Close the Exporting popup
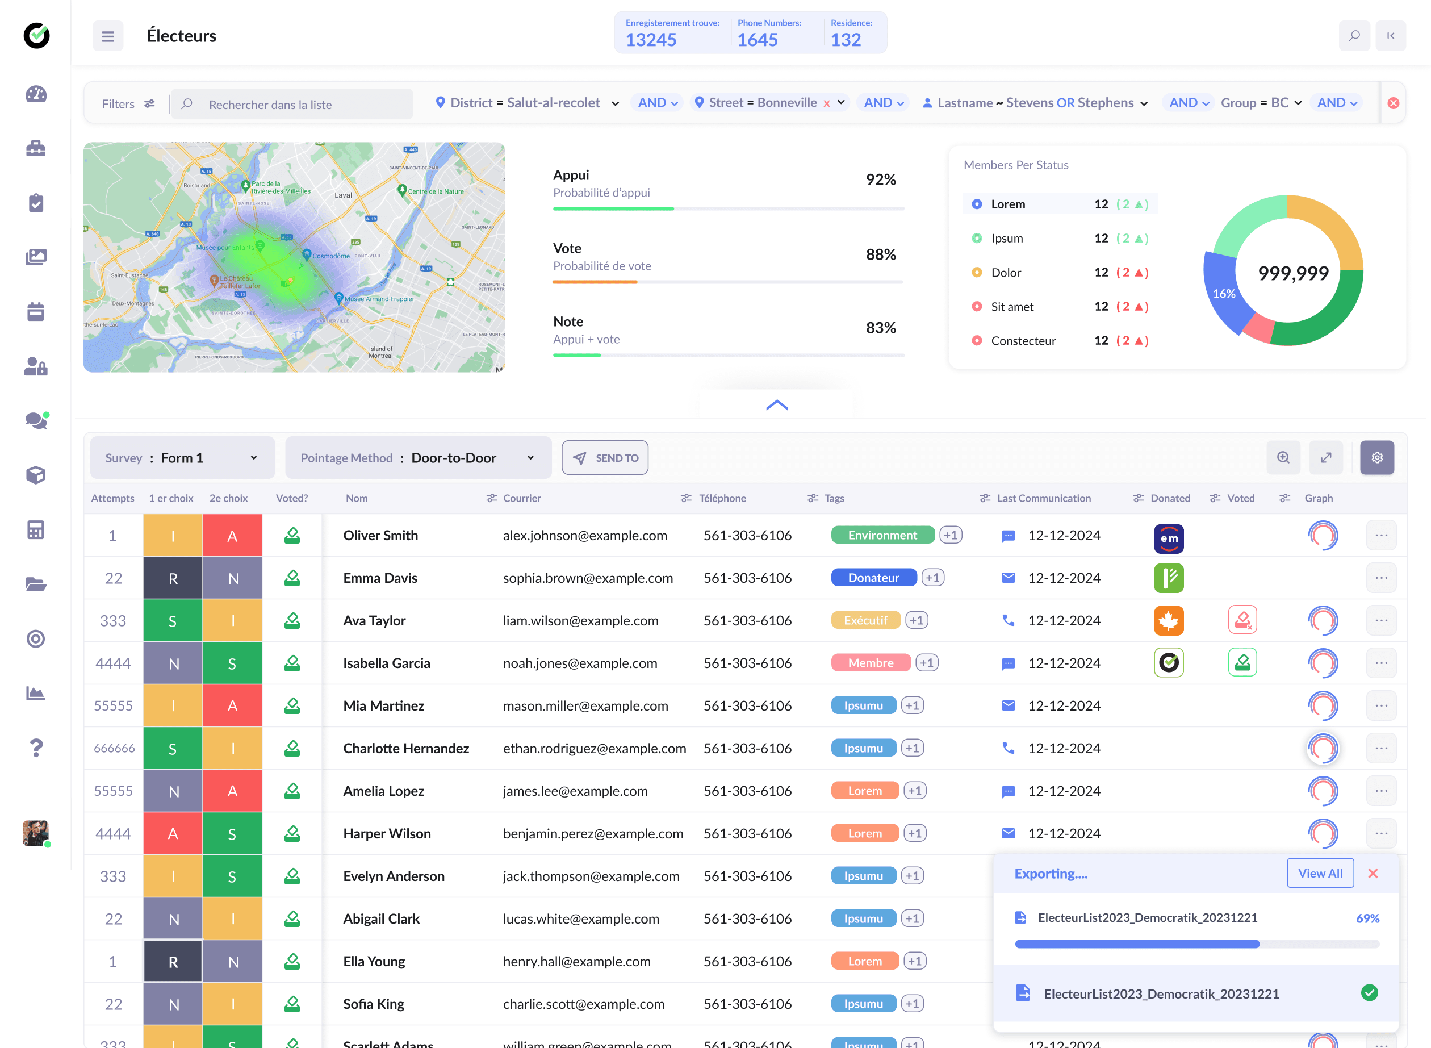The height and width of the screenshot is (1048, 1431). point(1373,874)
